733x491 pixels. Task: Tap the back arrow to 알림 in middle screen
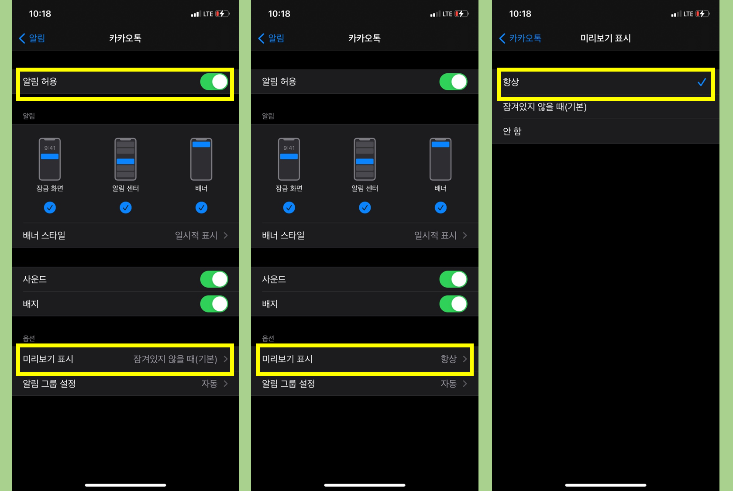tap(261, 38)
